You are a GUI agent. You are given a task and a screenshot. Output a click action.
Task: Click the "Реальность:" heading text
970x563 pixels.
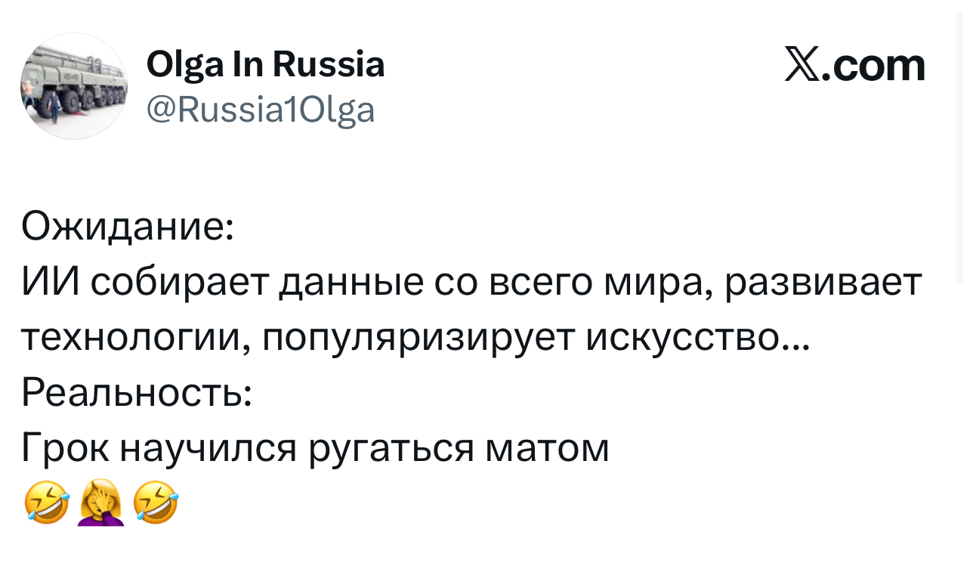point(137,392)
